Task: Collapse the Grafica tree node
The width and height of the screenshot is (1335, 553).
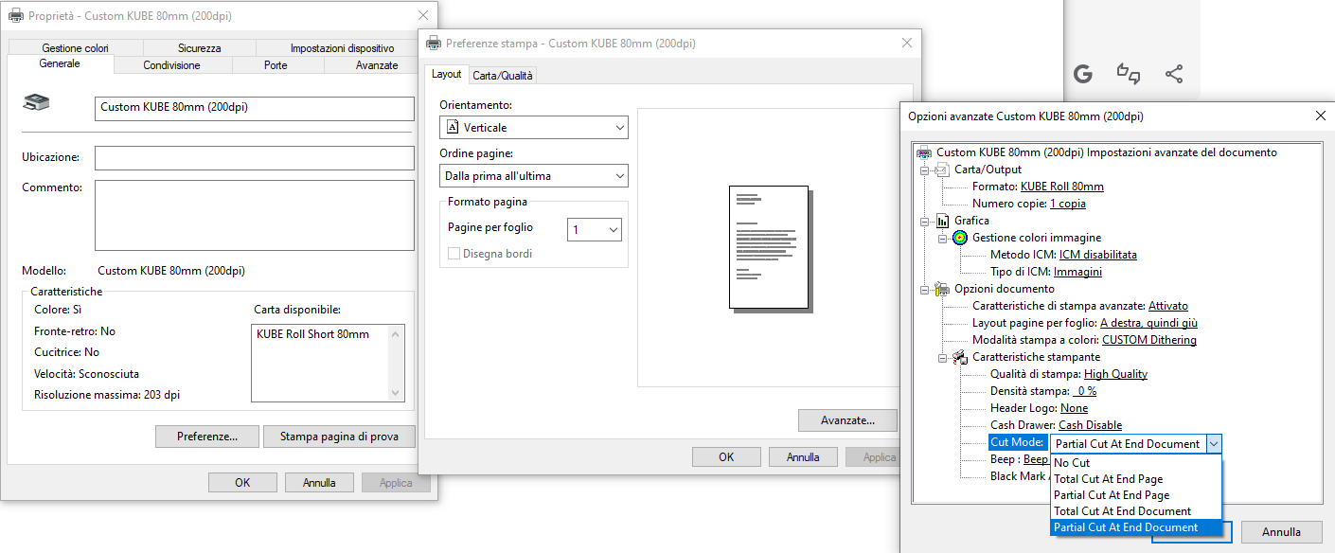Action: pos(925,221)
